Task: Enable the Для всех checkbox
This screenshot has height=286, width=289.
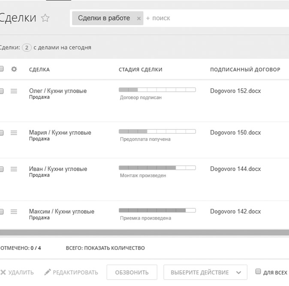Action: point(258,271)
